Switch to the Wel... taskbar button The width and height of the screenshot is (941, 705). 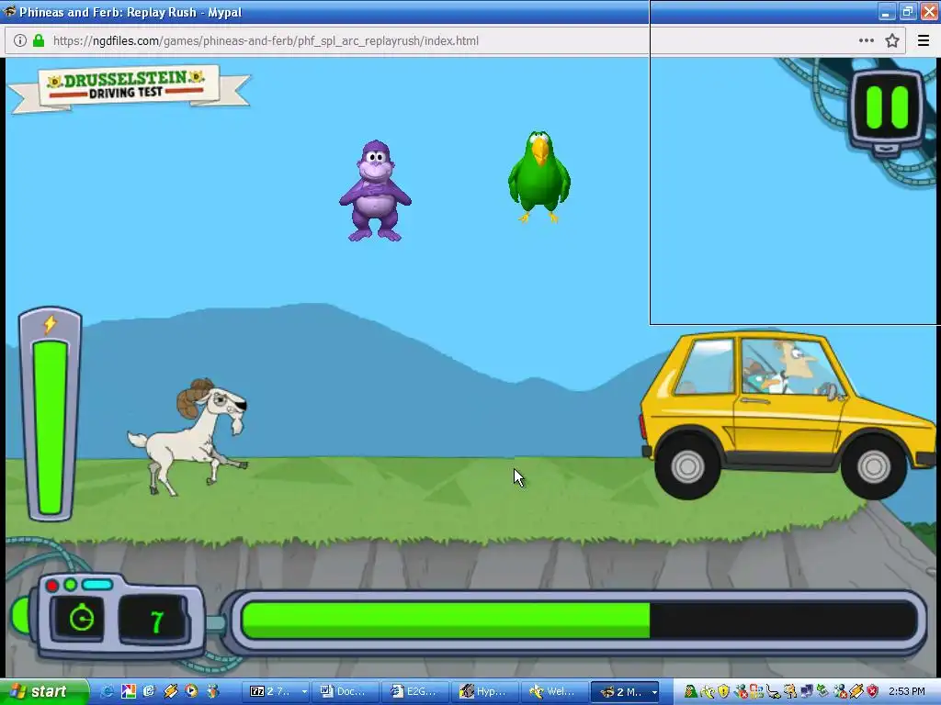[x=555, y=691]
